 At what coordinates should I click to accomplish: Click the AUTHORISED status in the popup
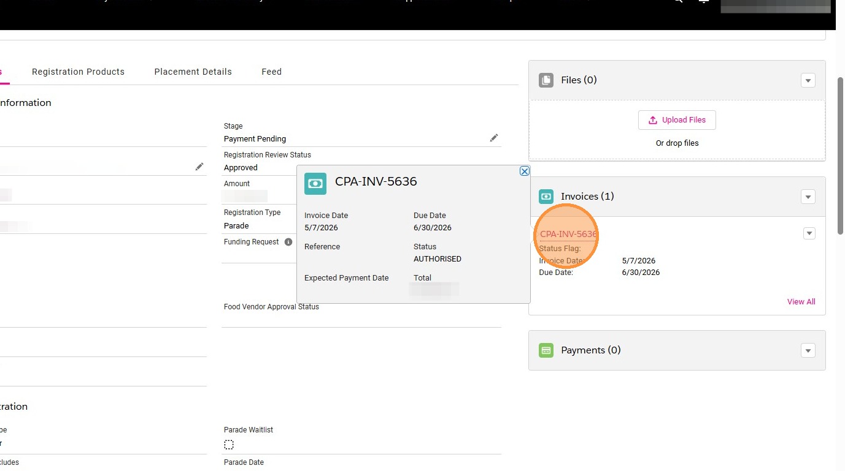pyautogui.click(x=438, y=259)
